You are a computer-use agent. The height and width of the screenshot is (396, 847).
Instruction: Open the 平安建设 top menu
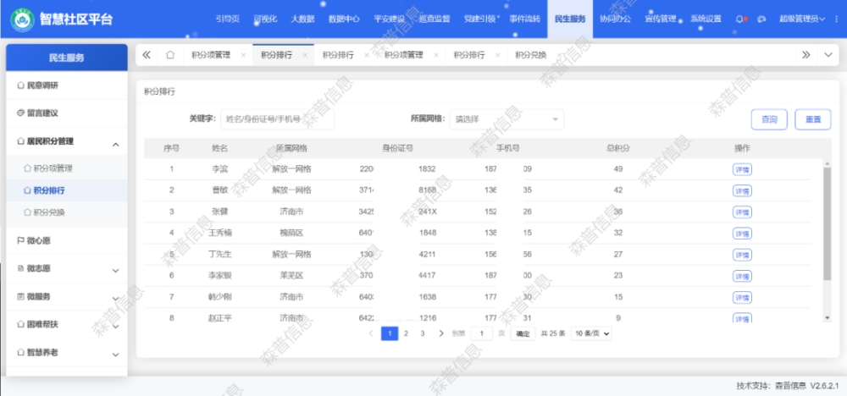click(x=390, y=19)
